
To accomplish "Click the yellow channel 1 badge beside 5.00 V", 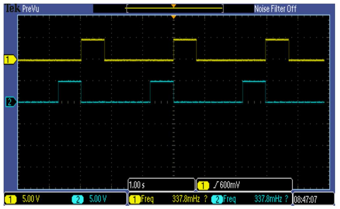I will 11,199.
